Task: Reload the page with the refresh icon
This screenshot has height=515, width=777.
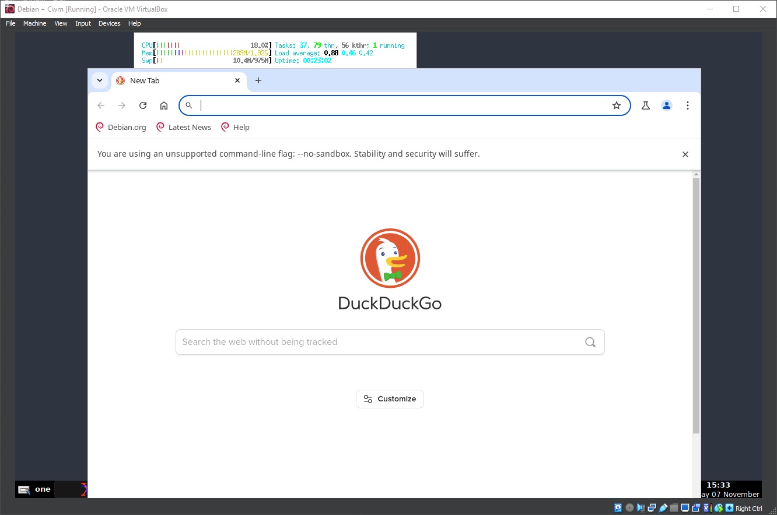Action: [143, 105]
